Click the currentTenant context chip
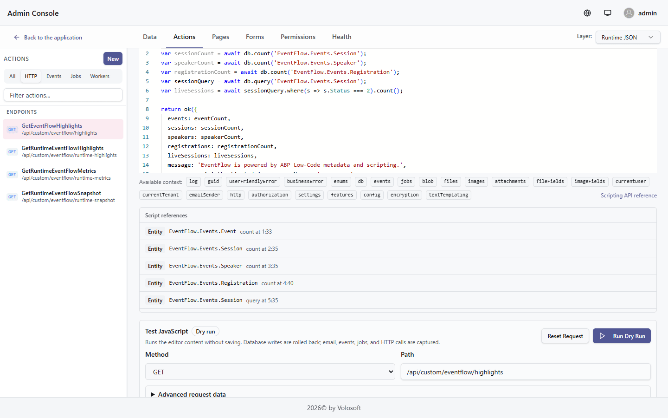The image size is (668, 418). click(161, 195)
